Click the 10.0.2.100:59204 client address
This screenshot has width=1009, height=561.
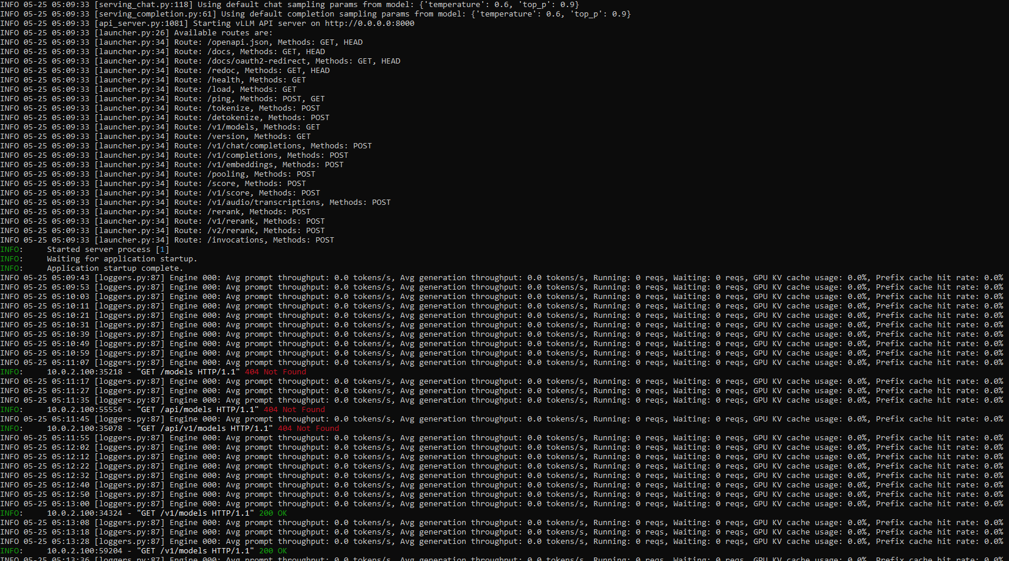85,551
